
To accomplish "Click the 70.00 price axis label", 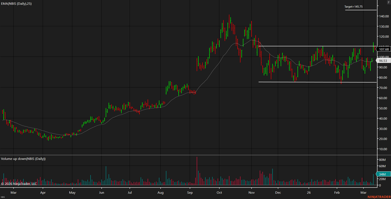I will (384, 88).
